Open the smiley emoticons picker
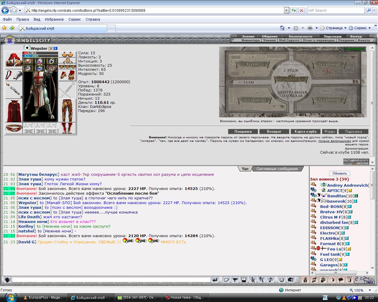 click(282, 280)
